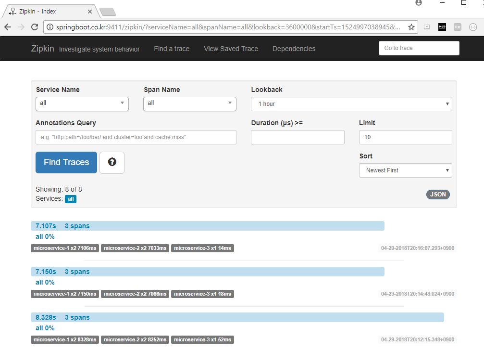The height and width of the screenshot is (351, 484).
Task: Focus the Duration minimum input field
Action: click(x=298, y=137)
